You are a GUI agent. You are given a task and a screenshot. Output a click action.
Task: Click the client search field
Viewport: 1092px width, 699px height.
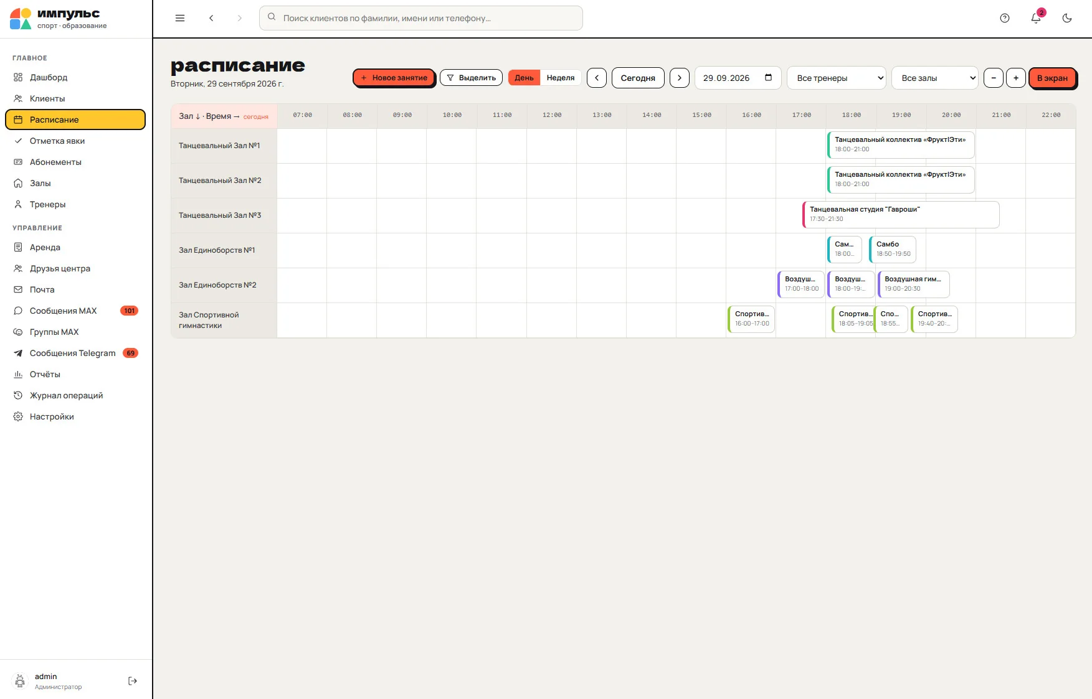[x=421, y=18]
